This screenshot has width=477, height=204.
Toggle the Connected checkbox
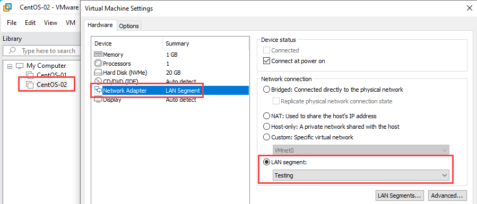(x=266, y=50)
